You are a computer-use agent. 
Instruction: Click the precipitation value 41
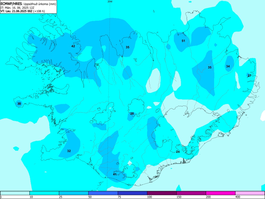115,174
